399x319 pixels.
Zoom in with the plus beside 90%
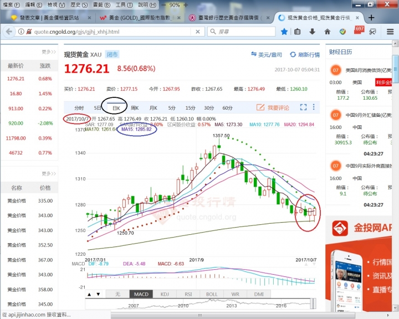[186, 5]
